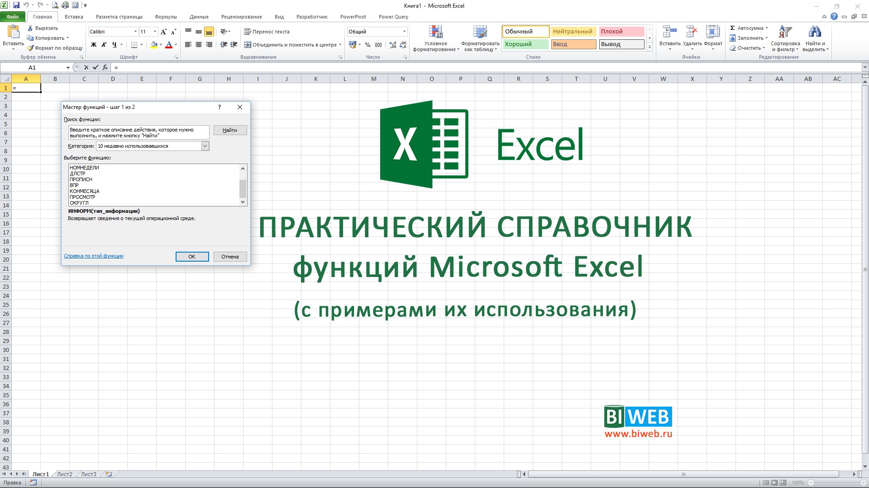Cancel formula entry with X in formula bar
869x488 pixels.
(86, 67)
